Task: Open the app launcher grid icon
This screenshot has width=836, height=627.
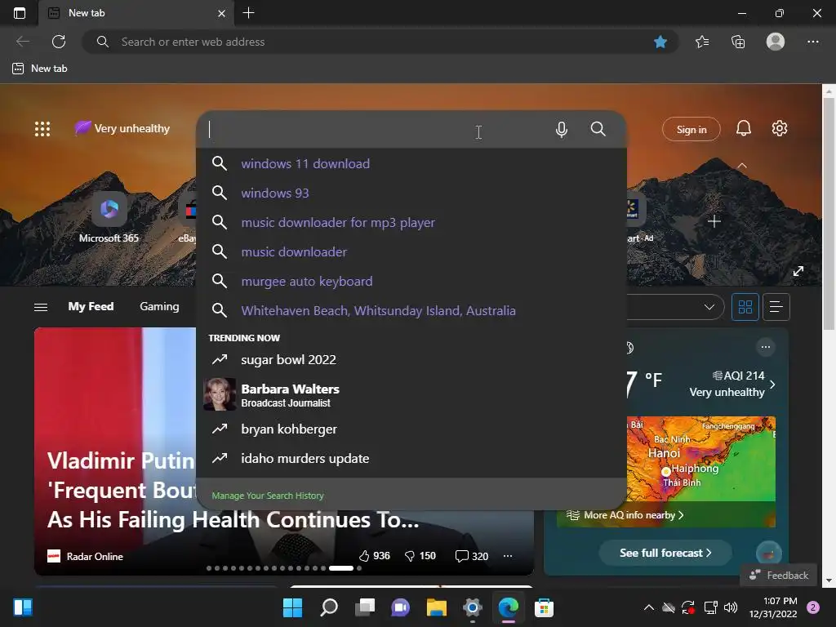Action: point(42,128)
